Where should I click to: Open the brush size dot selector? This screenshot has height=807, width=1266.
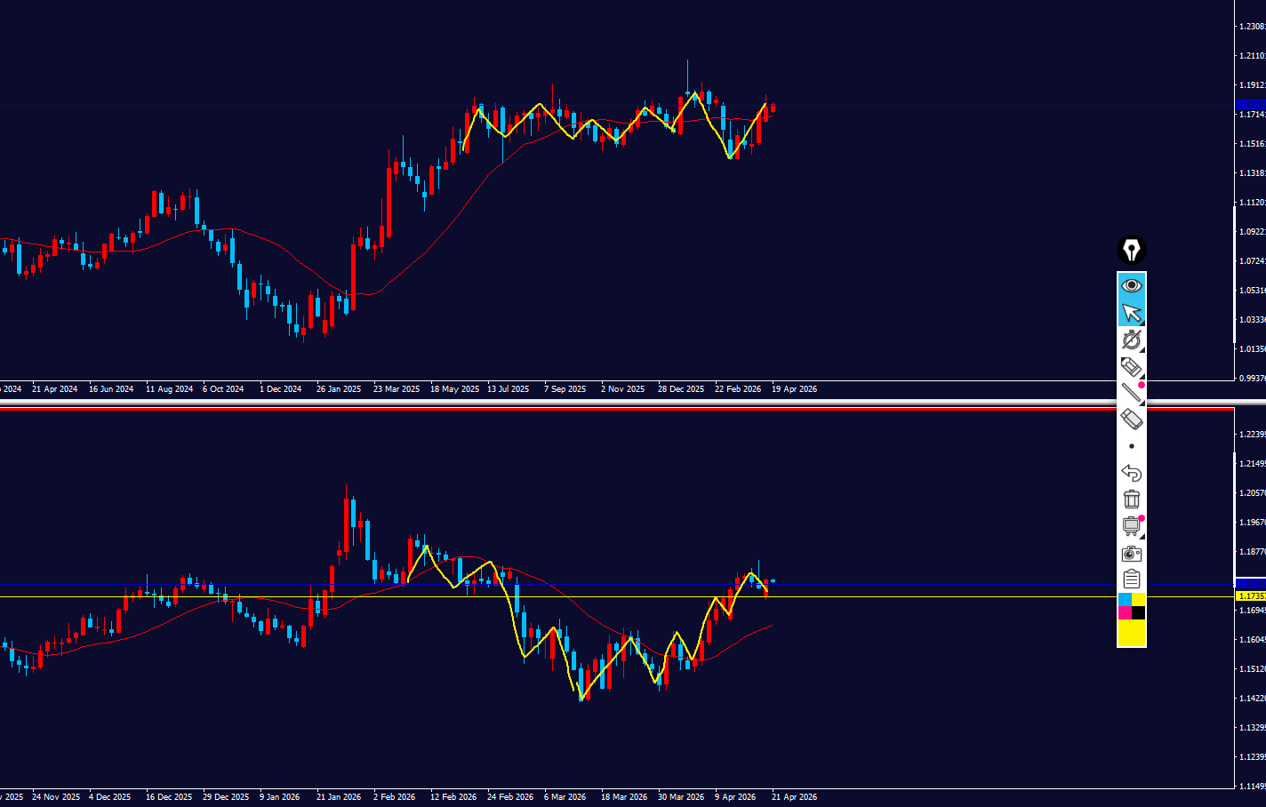1131,446
